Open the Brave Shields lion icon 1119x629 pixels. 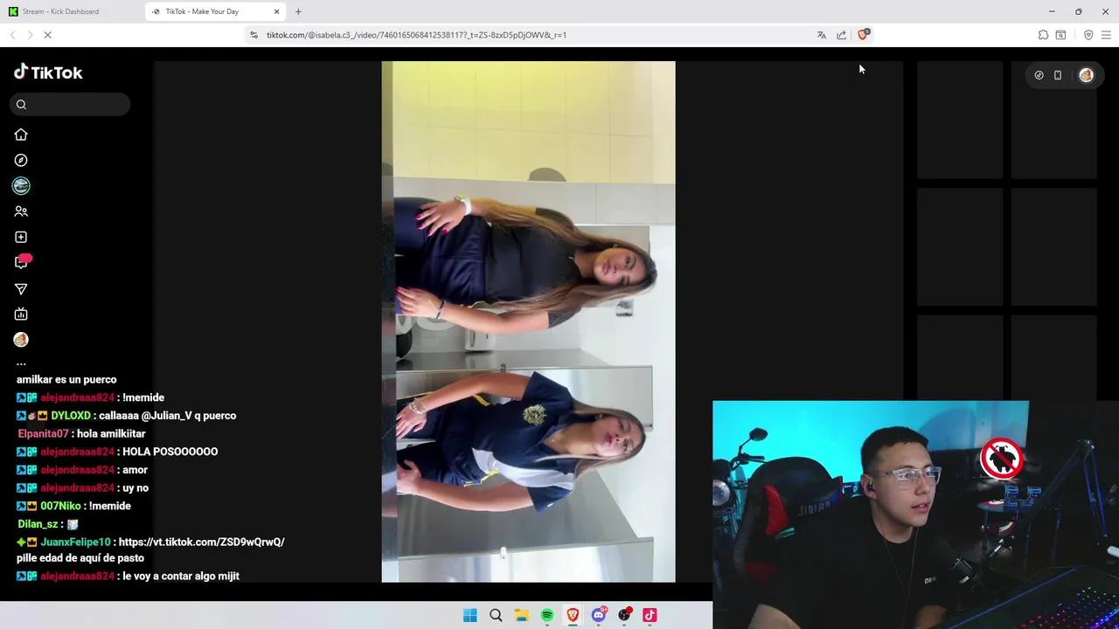(x=863, y=35)
